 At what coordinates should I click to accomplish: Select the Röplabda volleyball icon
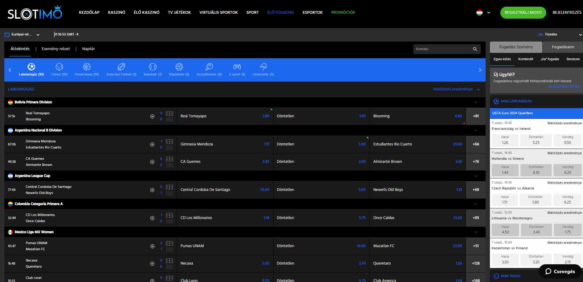click(x=179, y=67)
